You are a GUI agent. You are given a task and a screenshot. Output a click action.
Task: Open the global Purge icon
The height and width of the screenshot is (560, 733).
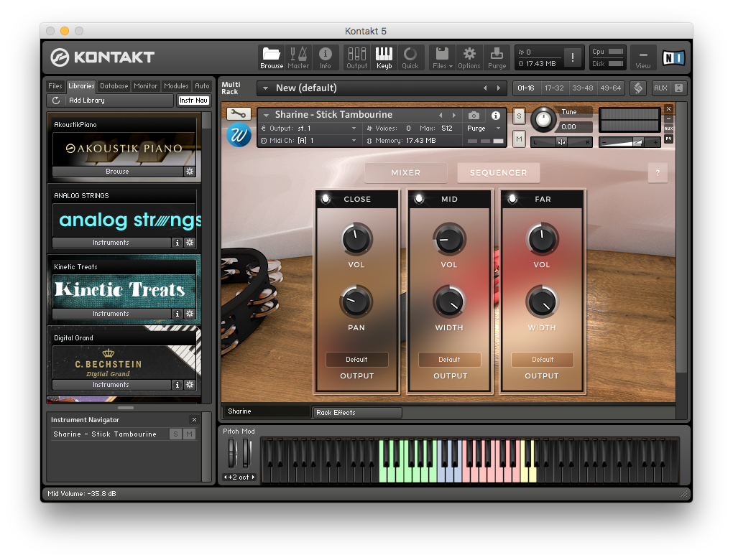point(497,57)
